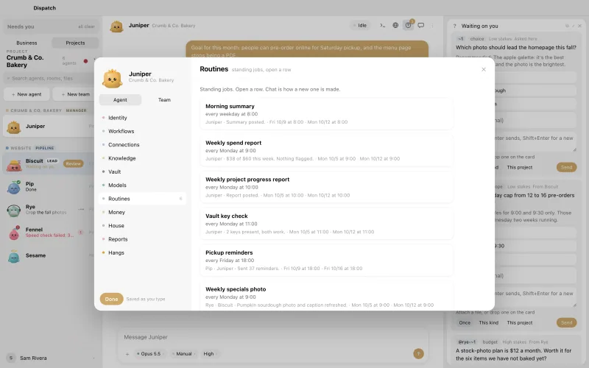Open the Workflows settings section
589x368 pixels.
point(142,131)
